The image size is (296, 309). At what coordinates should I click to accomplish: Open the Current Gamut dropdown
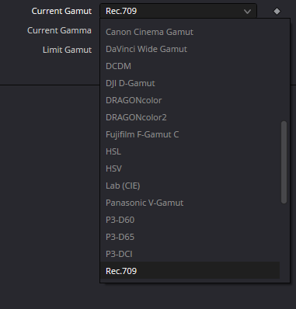click(178, 11)
